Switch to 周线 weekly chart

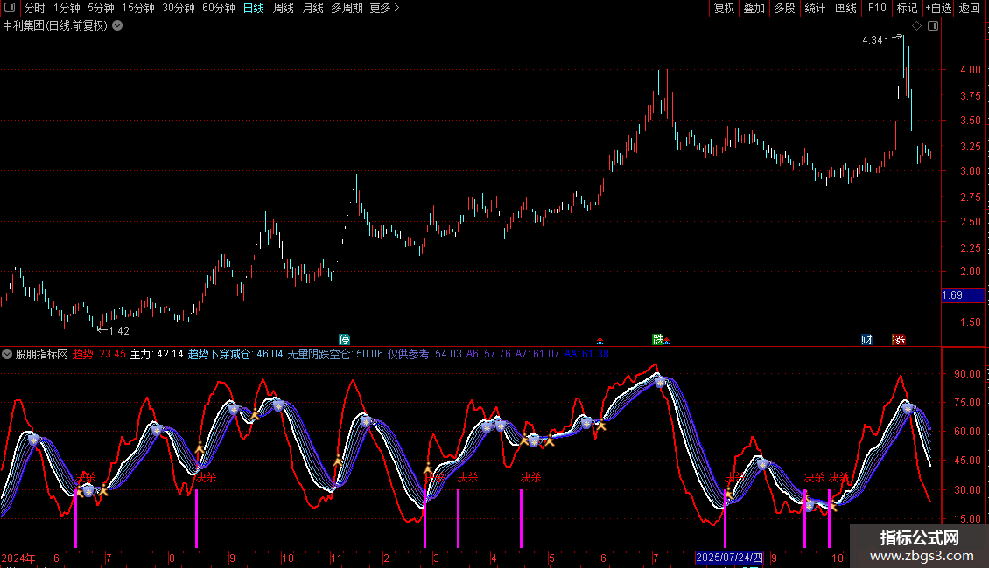284,8
